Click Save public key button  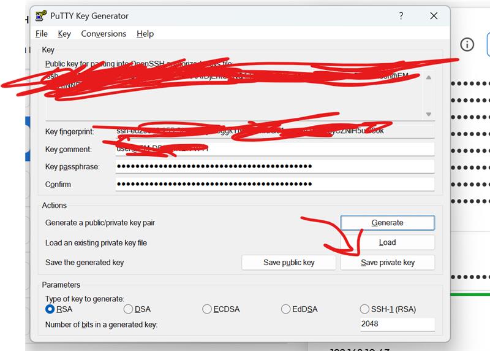tap(288, 263)
